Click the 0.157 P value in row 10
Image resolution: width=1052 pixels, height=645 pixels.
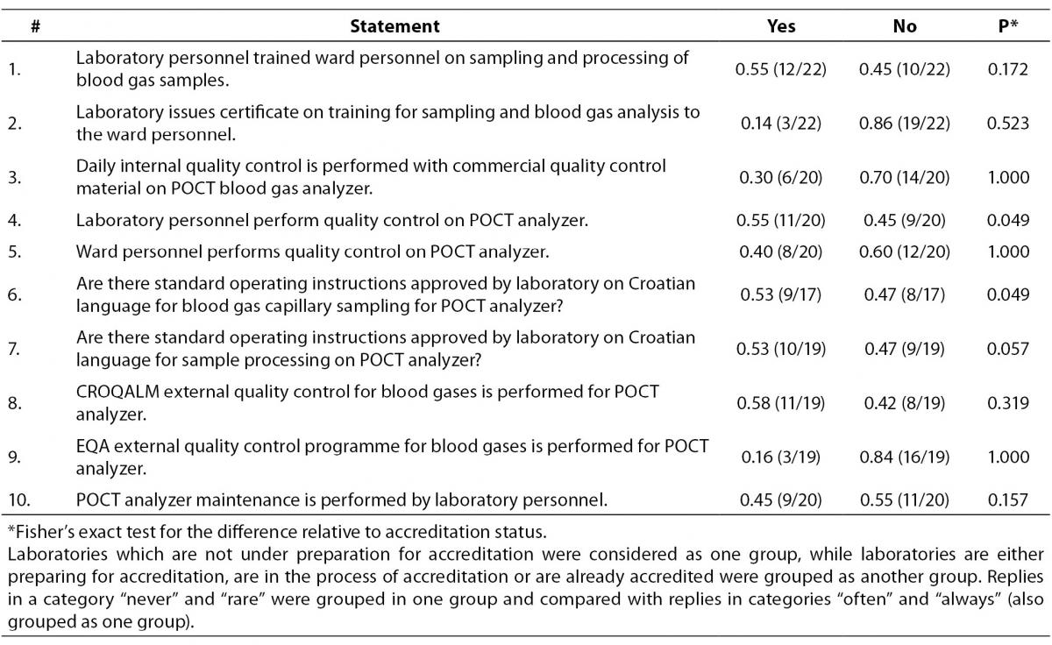(1006, 500)
